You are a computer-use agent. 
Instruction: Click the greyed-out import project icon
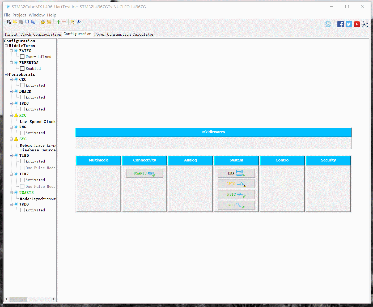(21, 22)
